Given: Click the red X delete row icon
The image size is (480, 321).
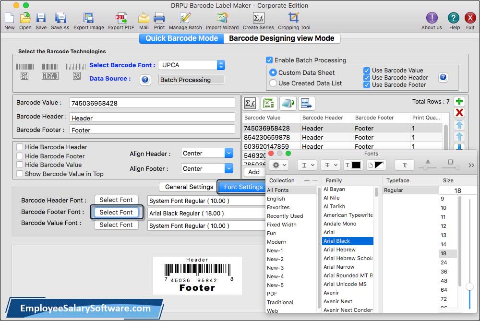Looking at the screenshot, I should (459, 113).
